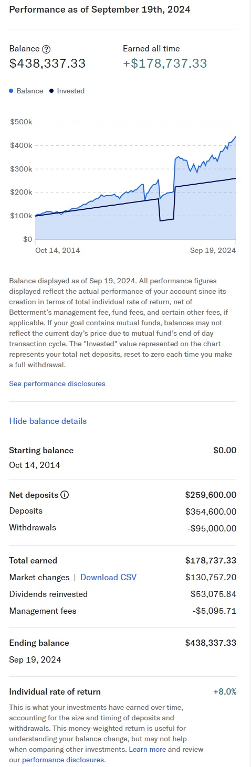This screenshot has height=767, width=251.
Task: Toggle the Balance series legend label
Action: coord(30,91)
